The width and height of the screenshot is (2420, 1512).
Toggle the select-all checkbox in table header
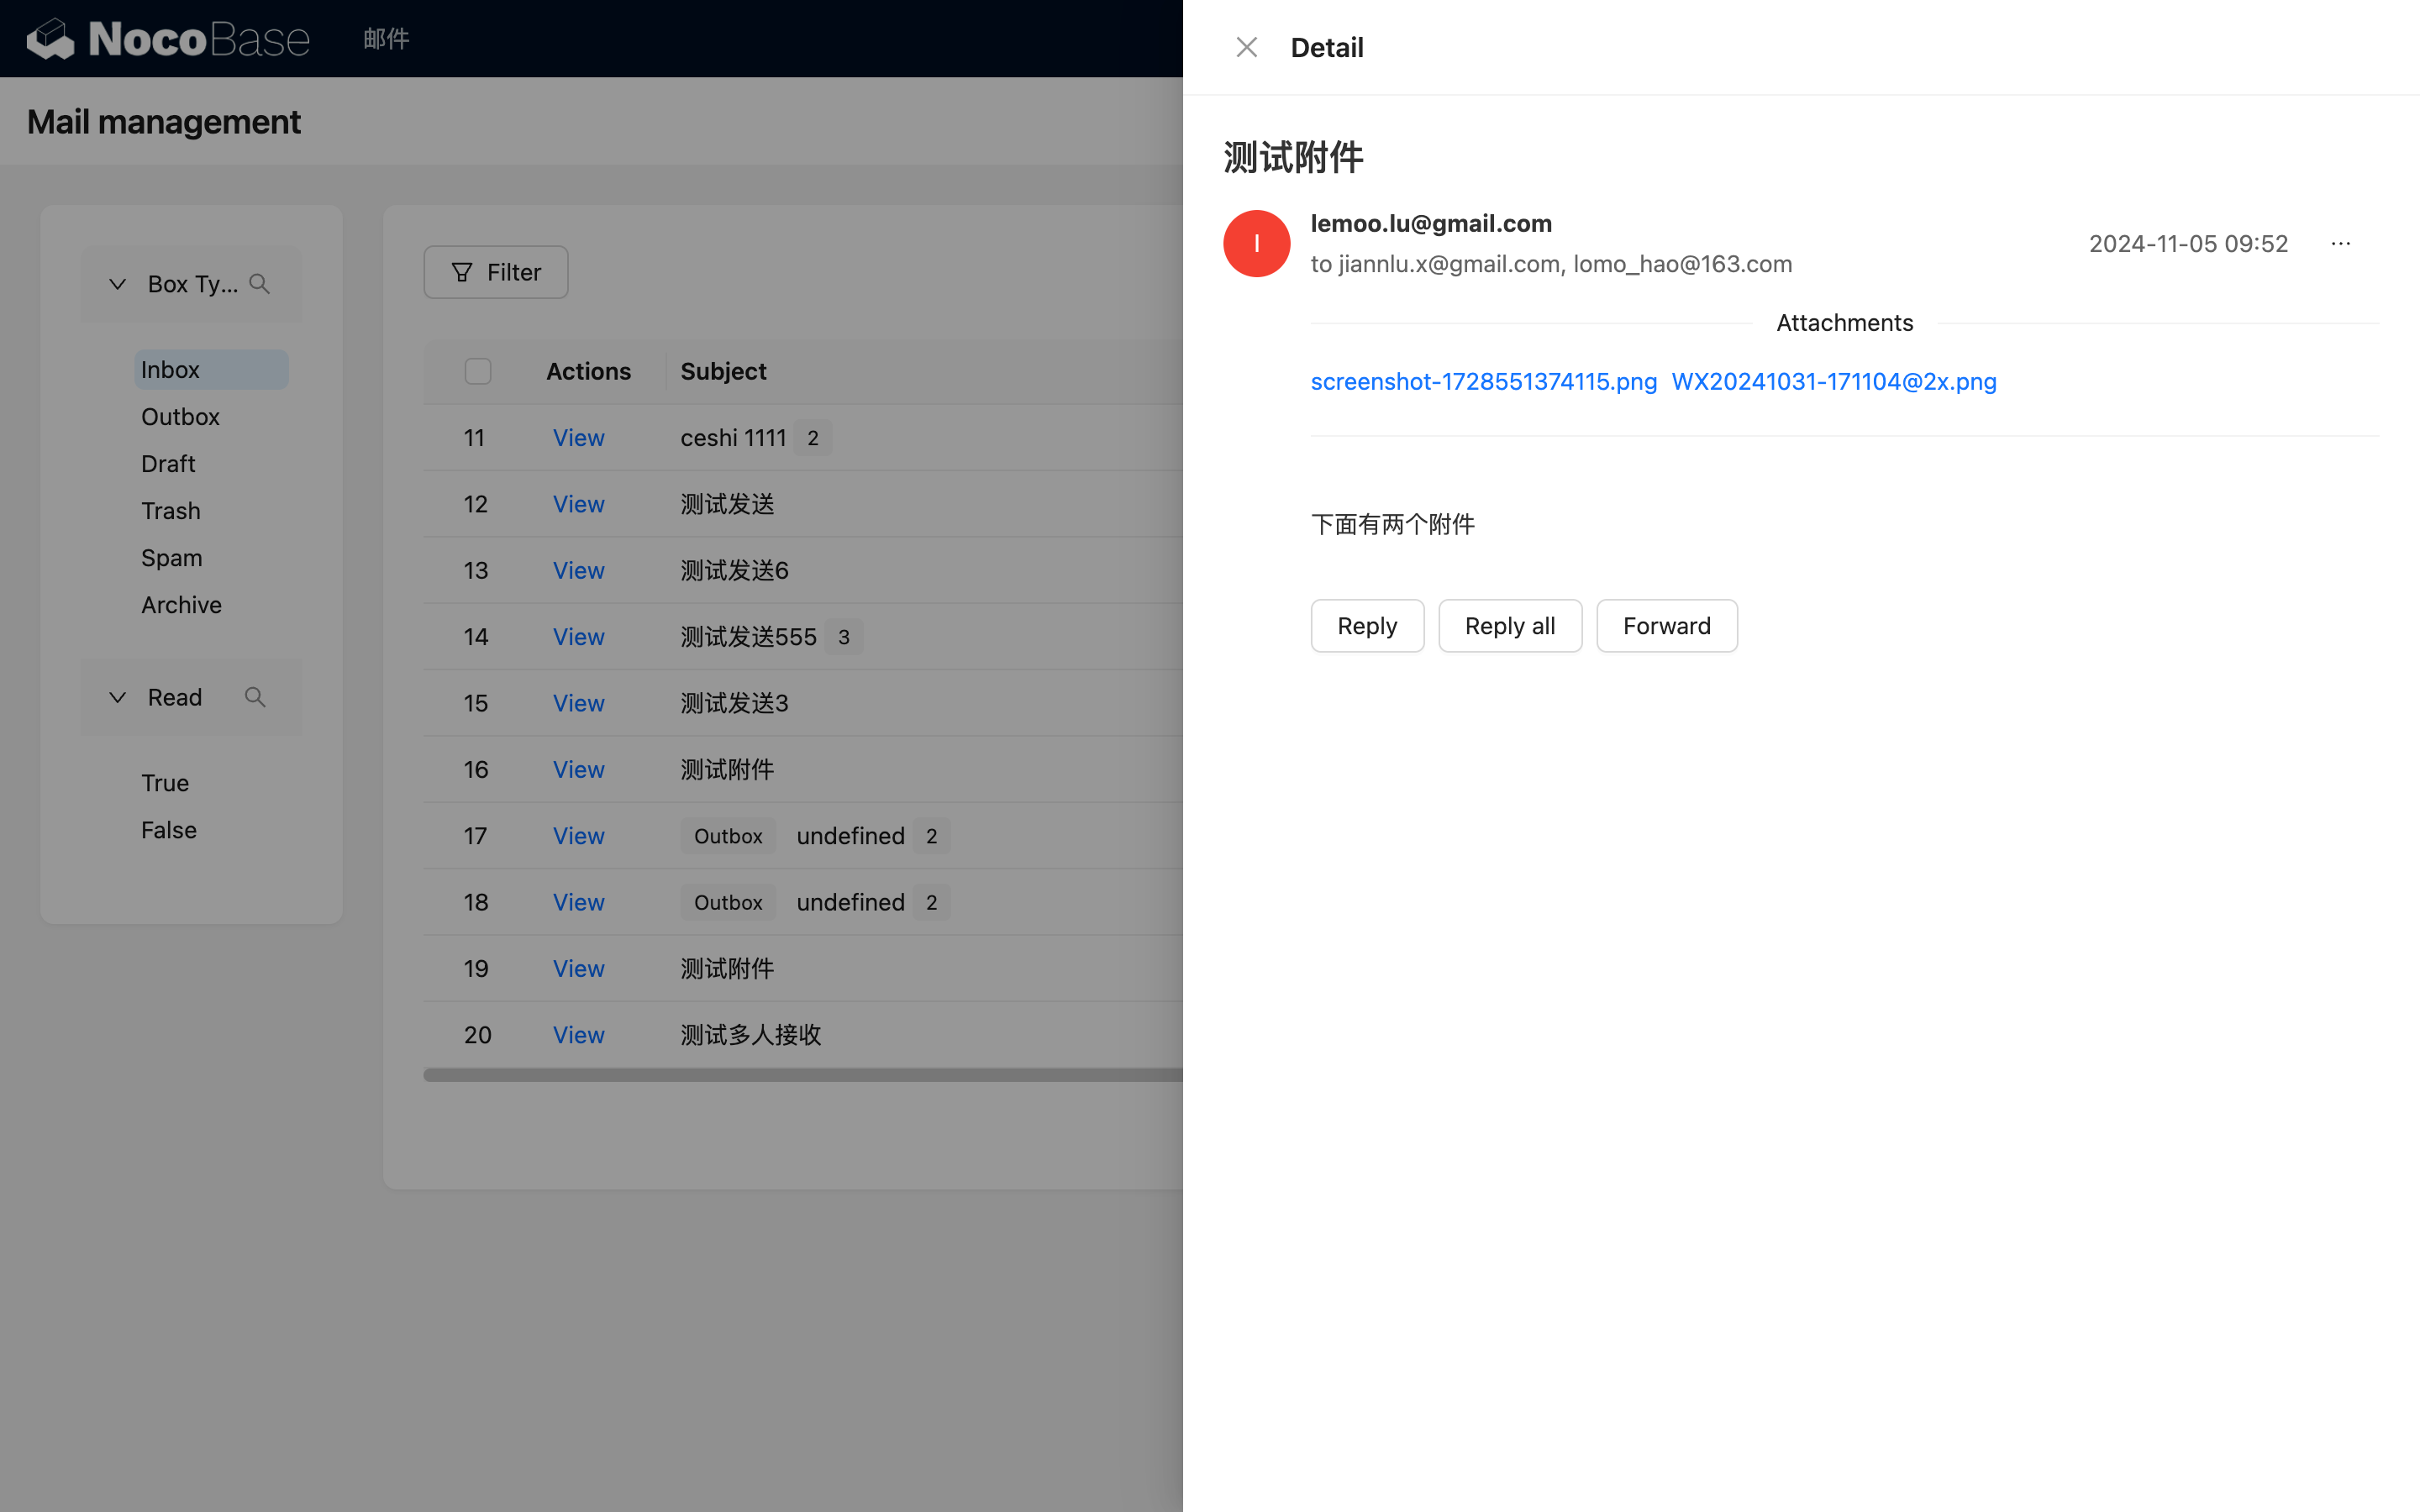point(478,371)
